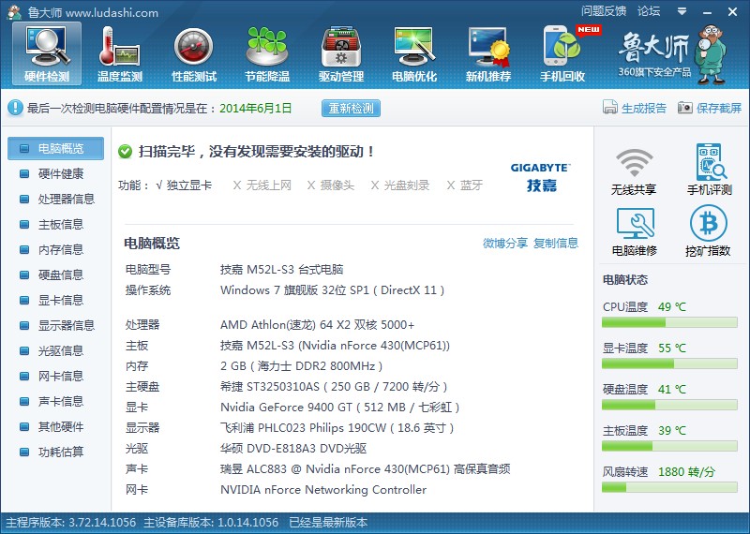
Task: Open 性能测试 performance test gauge icon
Action: pos(194,52)
